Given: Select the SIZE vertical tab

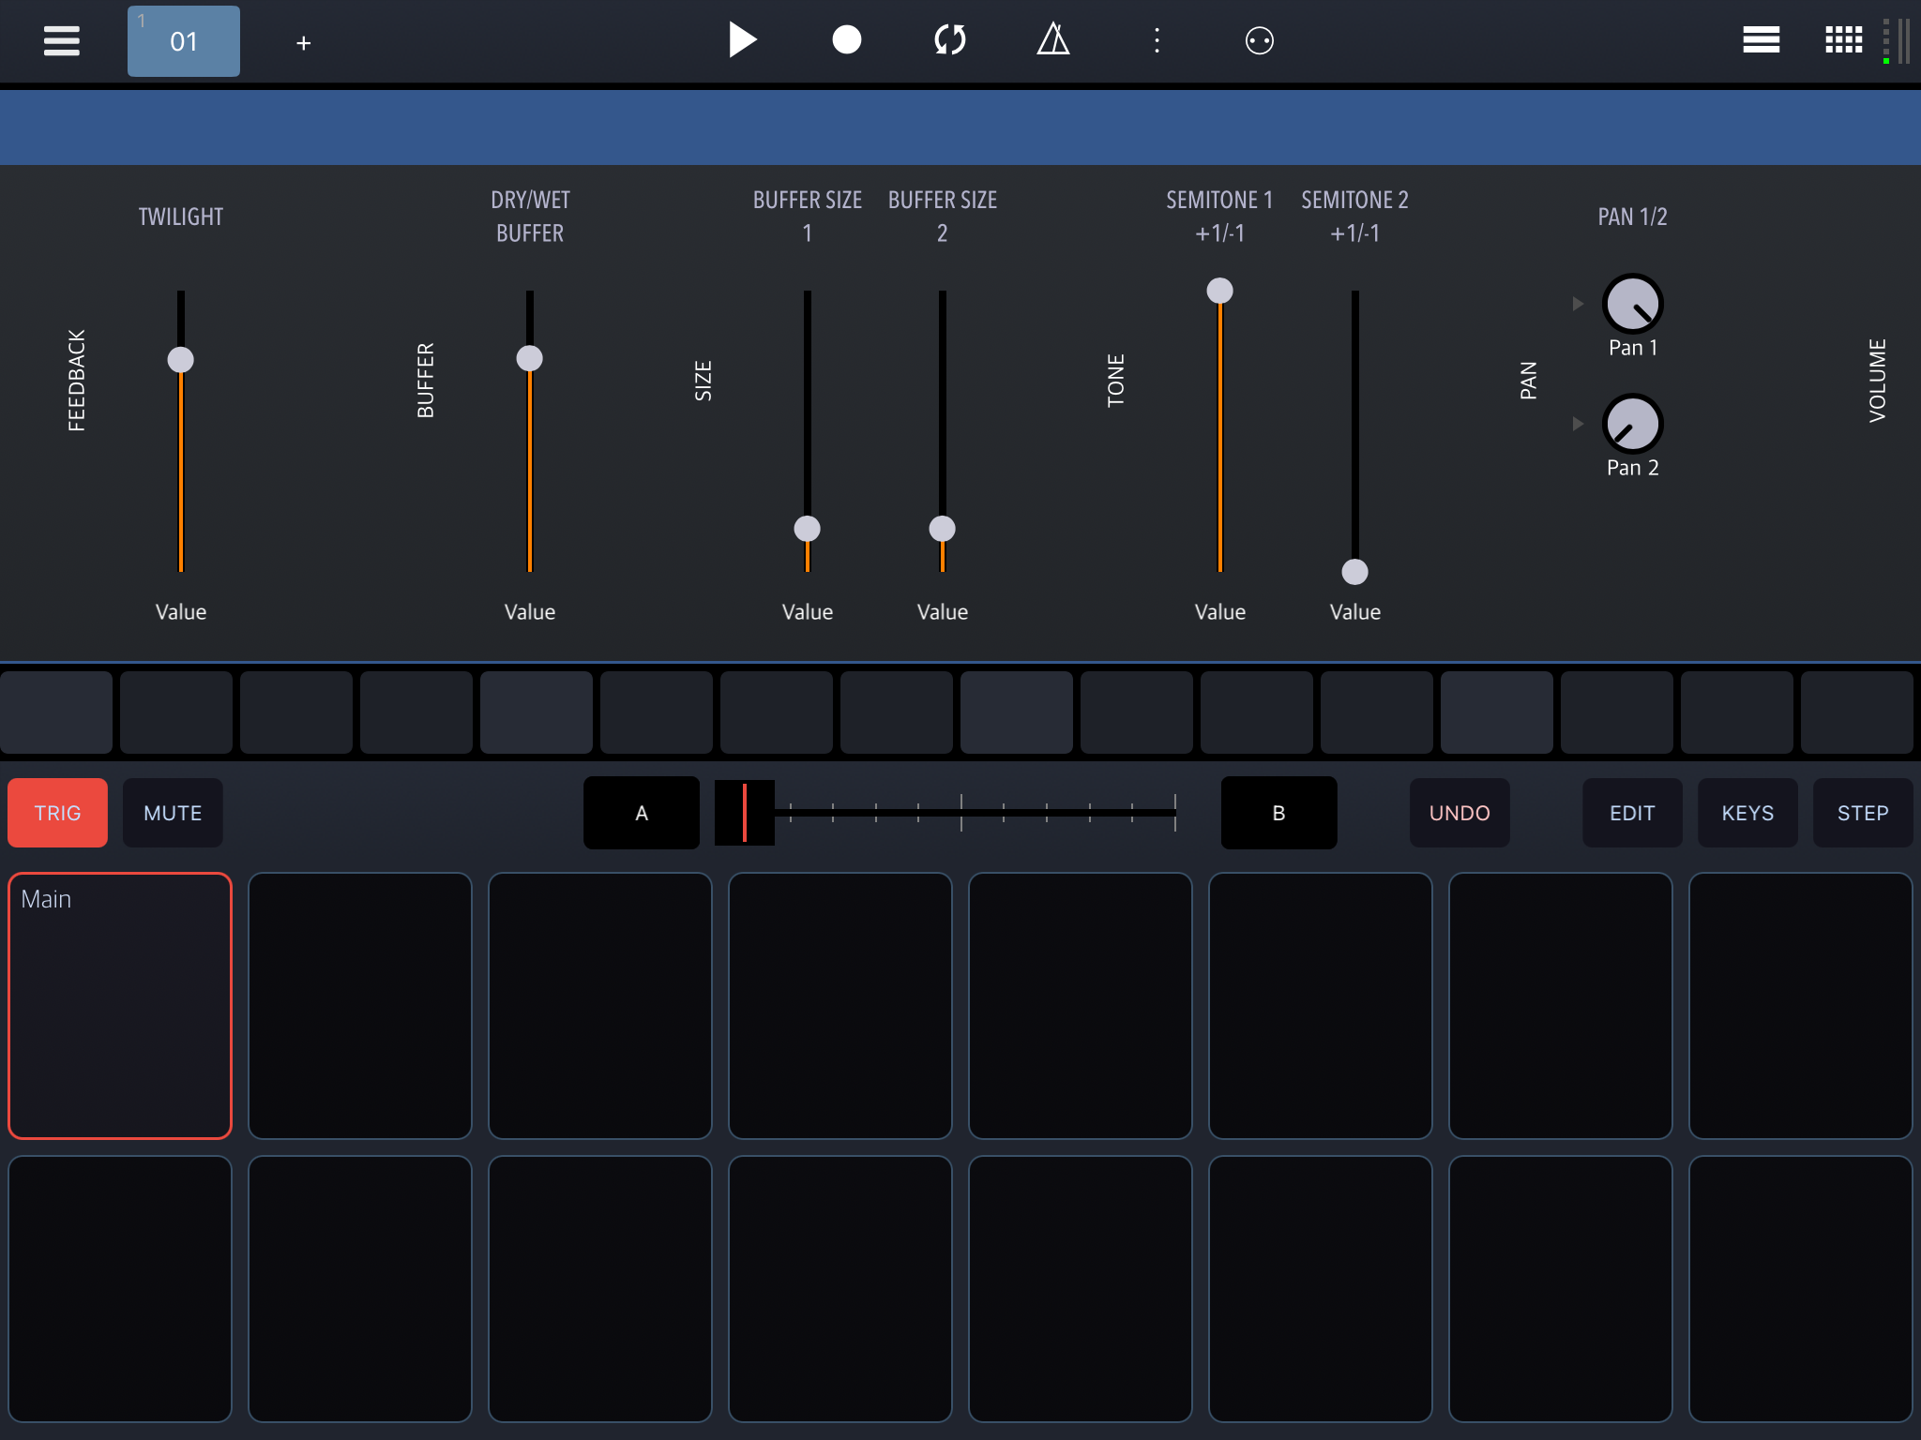Looking at the screenshot, I should pyautogui.click(x=703, y=381).
